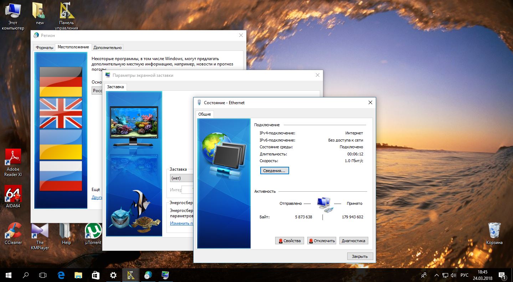This screenshot has width=513, height=282.
Task: Switch to Форматы tab in Регион window
Action: [x=45, y=48]
